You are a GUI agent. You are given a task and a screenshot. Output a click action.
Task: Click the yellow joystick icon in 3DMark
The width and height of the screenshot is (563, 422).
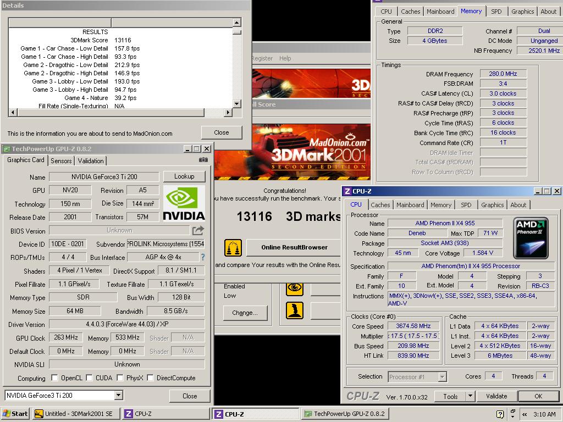coord(295,310)
